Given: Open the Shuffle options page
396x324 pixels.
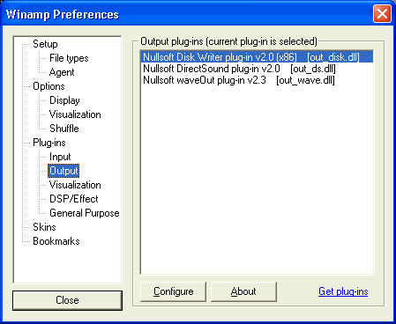Looking at the screenshot, I should coord(64,129).
